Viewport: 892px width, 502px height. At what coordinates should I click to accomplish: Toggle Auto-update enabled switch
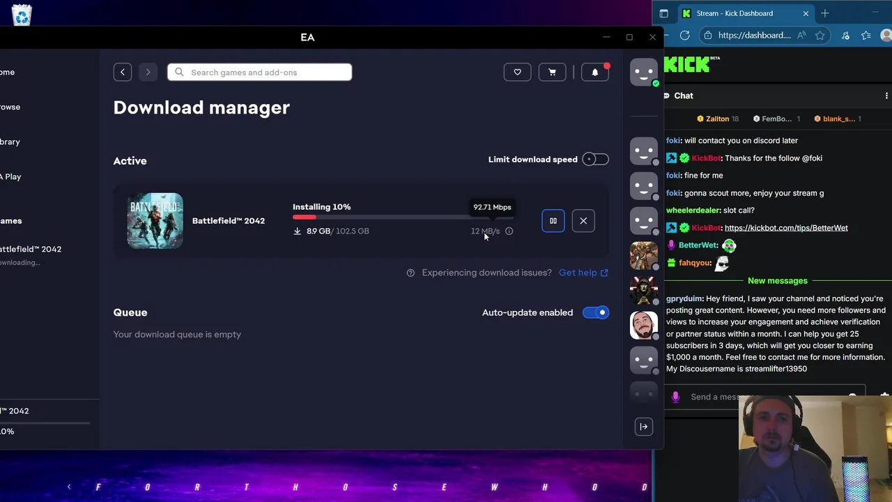click(596, 312)
